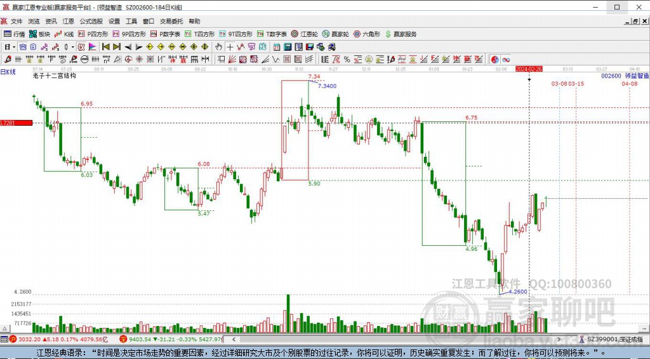Image resolution: width=650 pixels, height=359 pixels.
Task: Select the Gann fan lines tool
Action: click(232, 59)
